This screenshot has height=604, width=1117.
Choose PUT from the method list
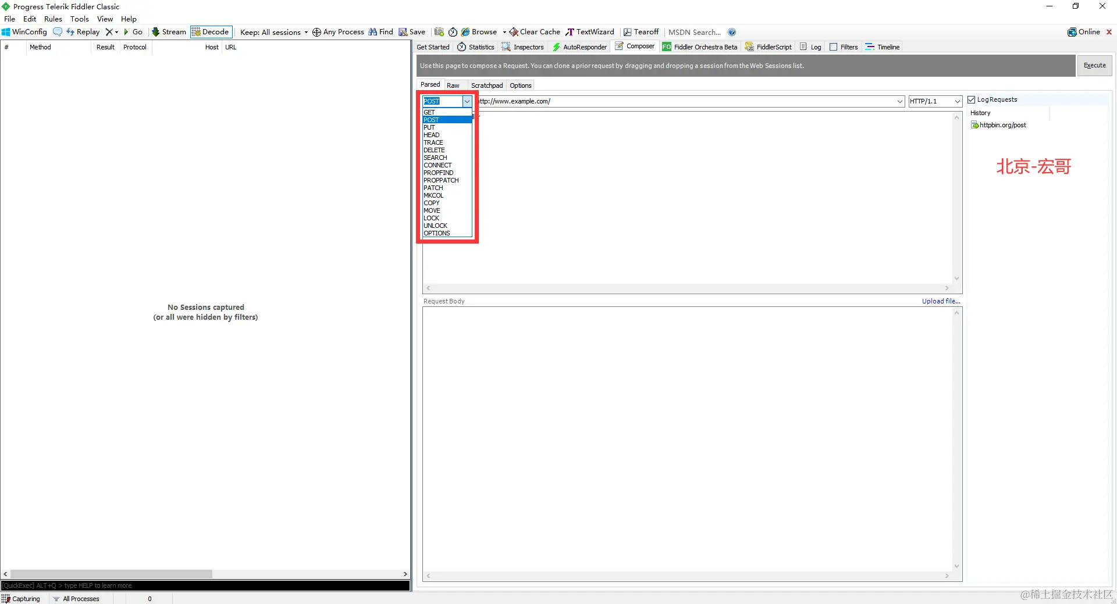pyautogui.click(x=447, y=127)
